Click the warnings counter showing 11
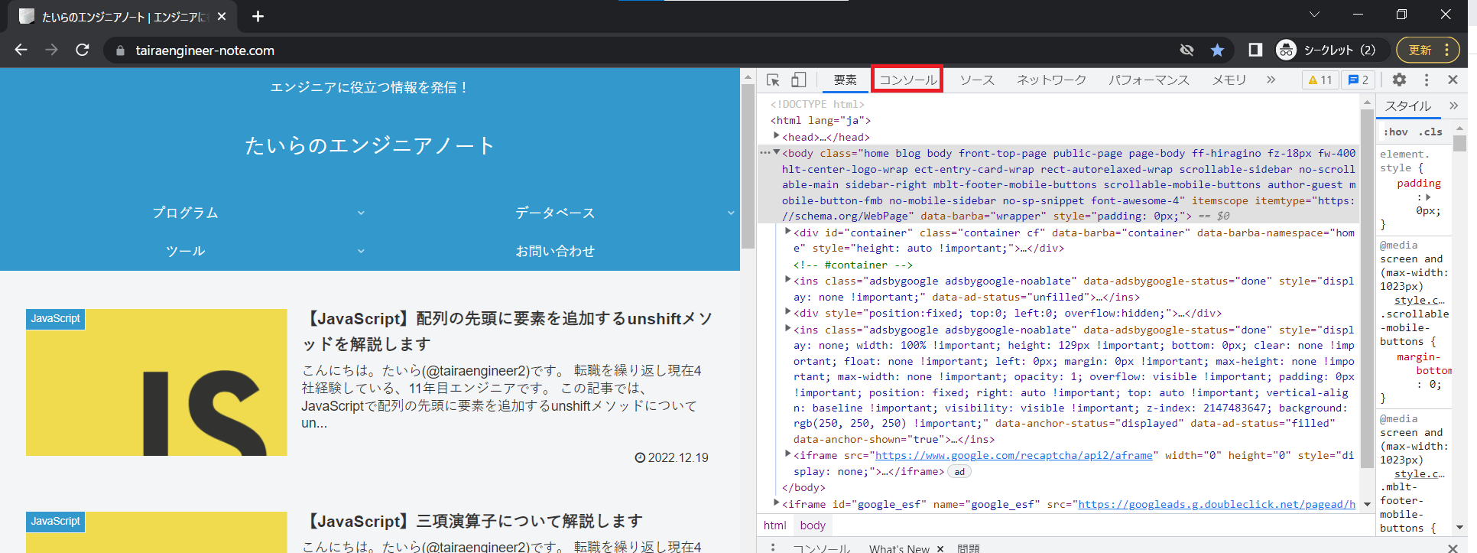Viewport: 1477px width, 553px height. [x=1320, y=80]
